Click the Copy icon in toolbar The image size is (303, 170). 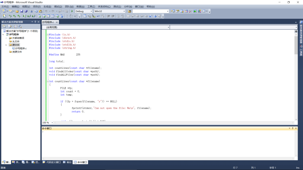pyautogui.click(x=36, y=11)
